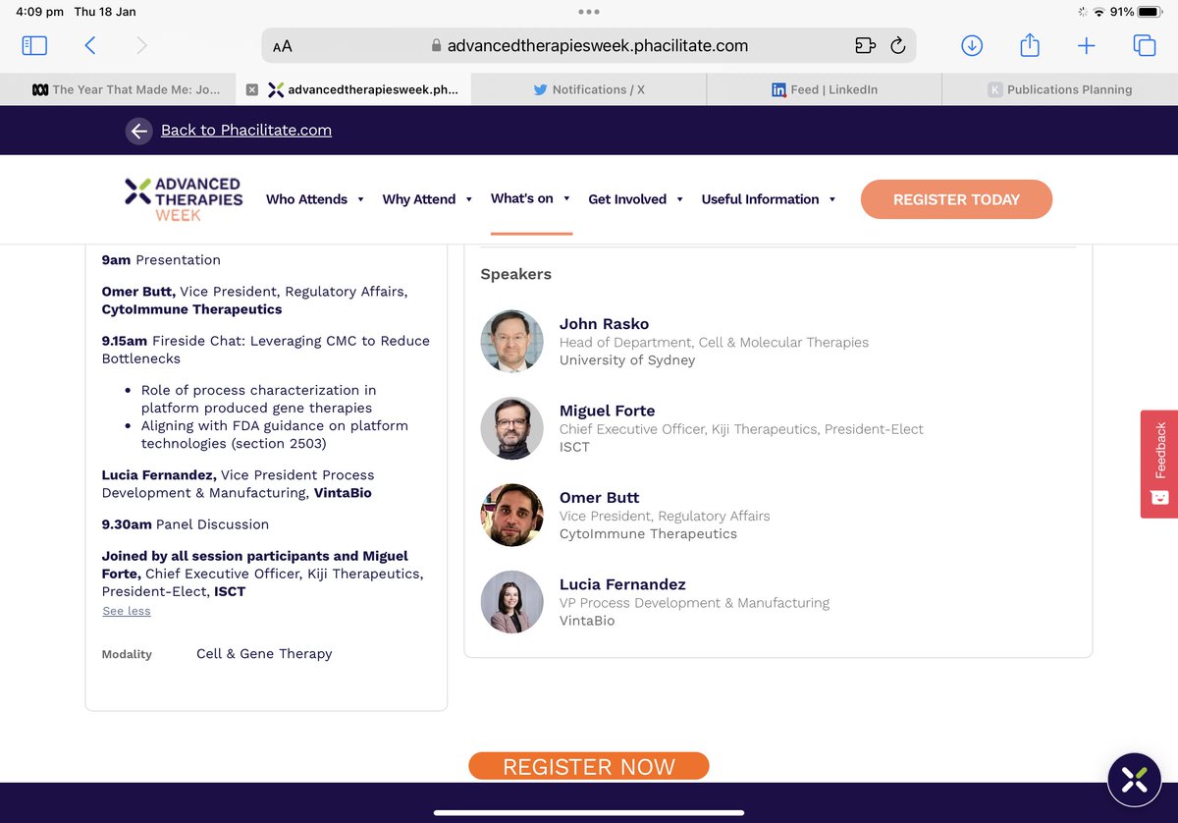Switch to Publications Planning tab
The image size is (1178, 823).
[x=1060, y=89]
